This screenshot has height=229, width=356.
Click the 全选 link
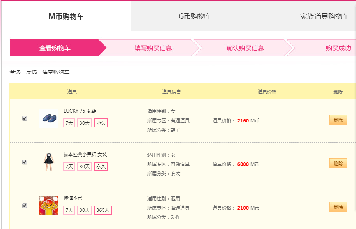(x=15, y=72)
